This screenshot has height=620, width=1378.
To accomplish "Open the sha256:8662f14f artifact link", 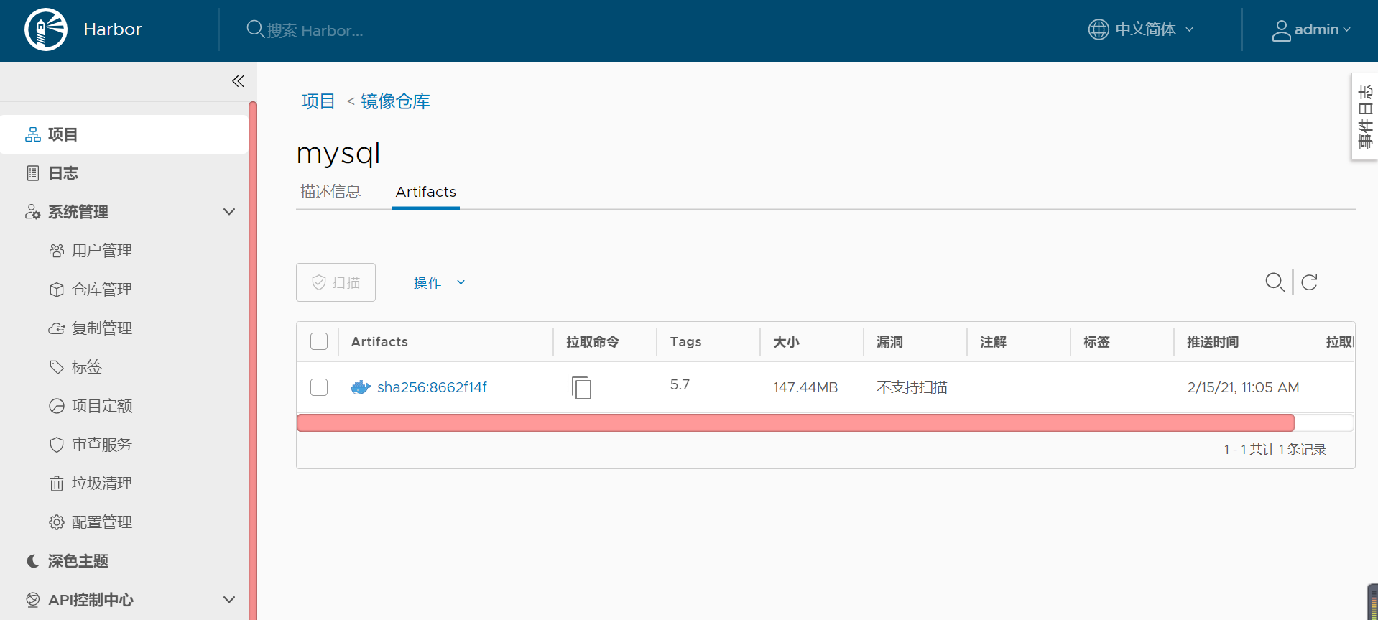I will pyautogui.click(x=432, y=387).
